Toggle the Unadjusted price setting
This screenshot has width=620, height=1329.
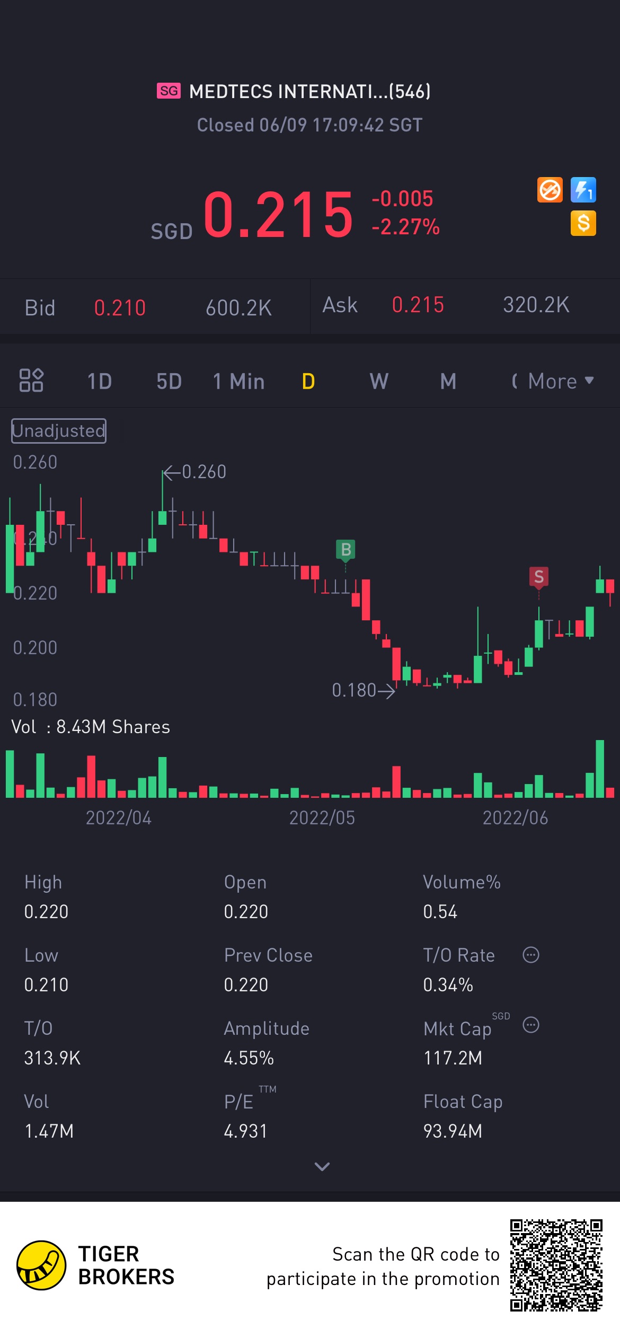coord(59,430)
